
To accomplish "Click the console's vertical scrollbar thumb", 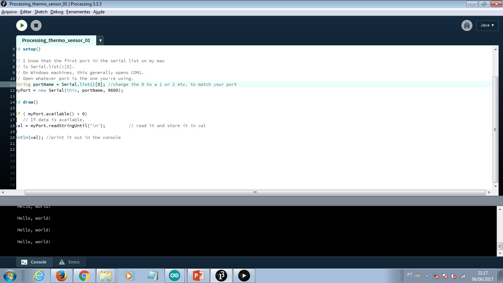I will point(500,246).
